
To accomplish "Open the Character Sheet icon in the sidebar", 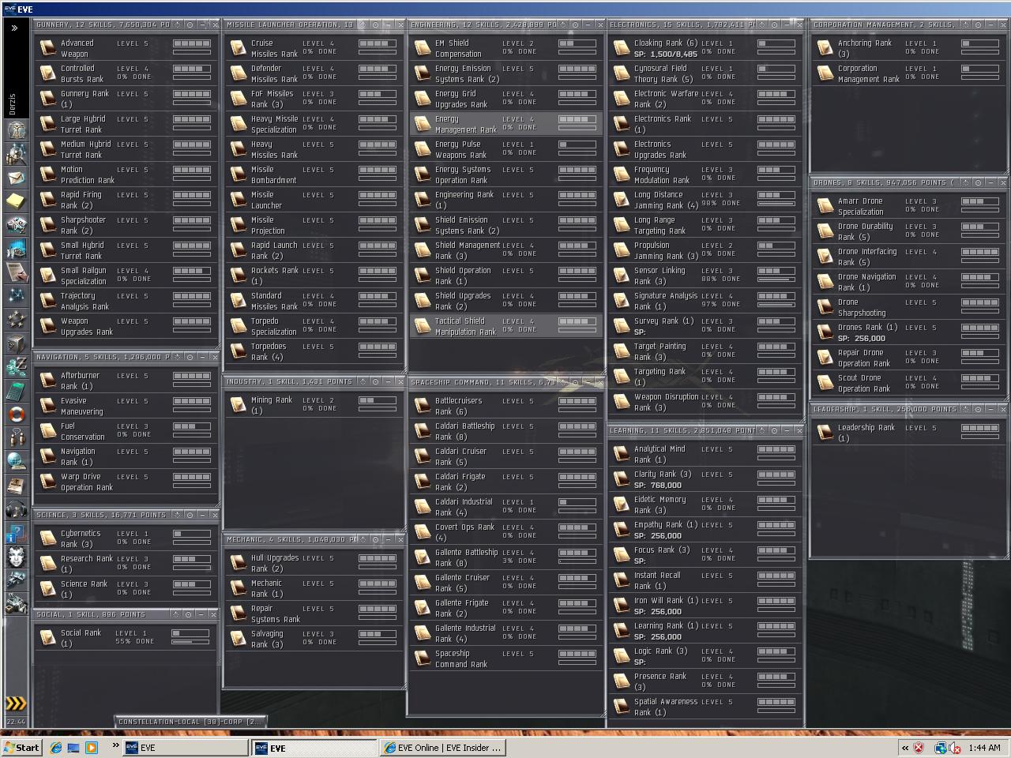I will click(17, 129).
